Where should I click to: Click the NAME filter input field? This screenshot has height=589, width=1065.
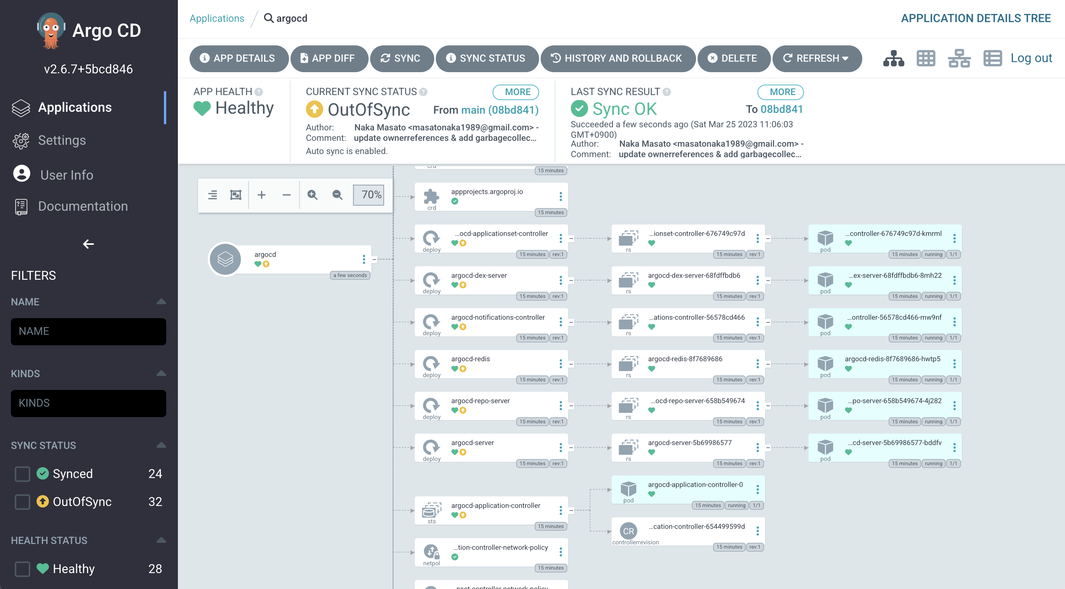(x=89, y=332)
